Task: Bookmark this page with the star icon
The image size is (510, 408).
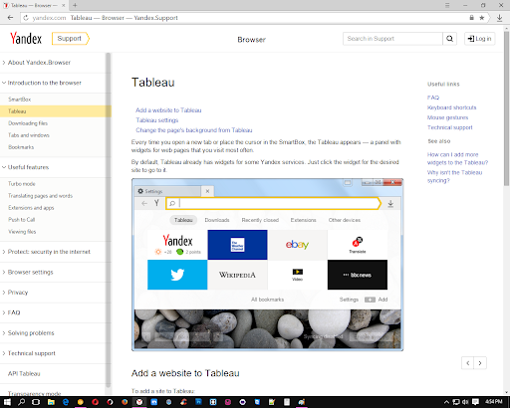Action: (x=481, y=18)
